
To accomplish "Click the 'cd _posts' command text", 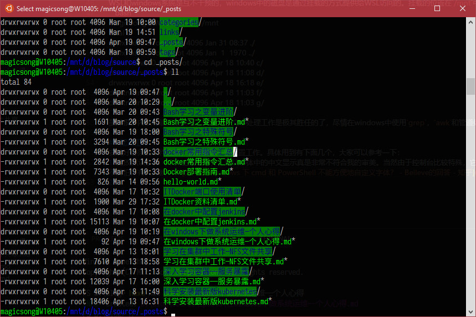I will (160, 63).
